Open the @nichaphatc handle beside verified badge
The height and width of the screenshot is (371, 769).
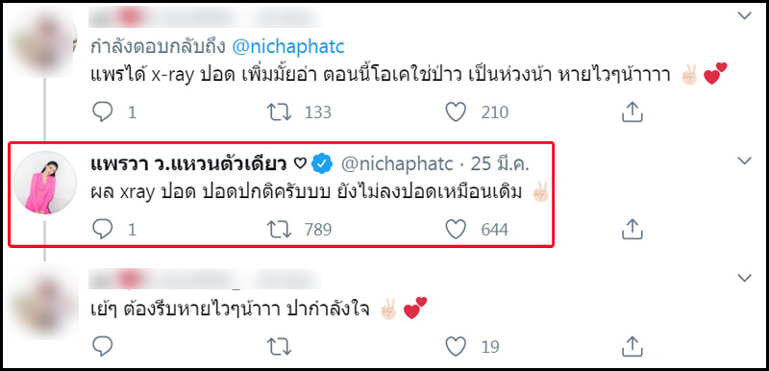tap(397, 165)
